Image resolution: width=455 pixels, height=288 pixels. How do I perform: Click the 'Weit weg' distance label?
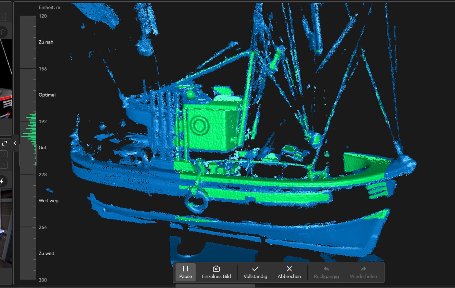(48, 201)
